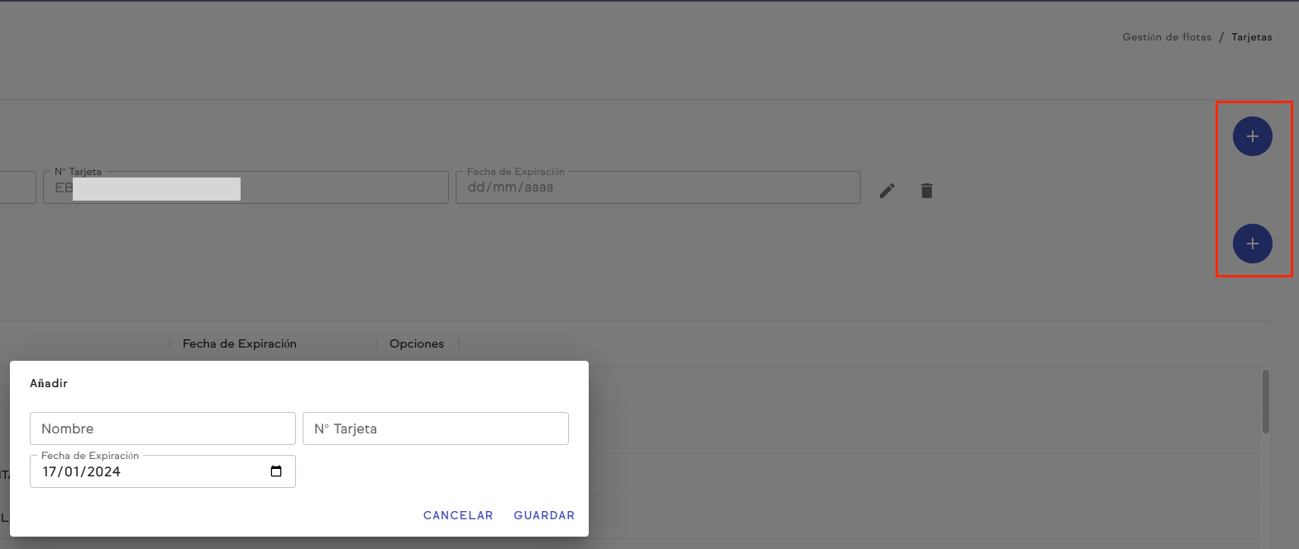The image size is (1299, 549).
Task: Click the table's vertical scrollbar thumb
Action: click(x=1265, y=401)
